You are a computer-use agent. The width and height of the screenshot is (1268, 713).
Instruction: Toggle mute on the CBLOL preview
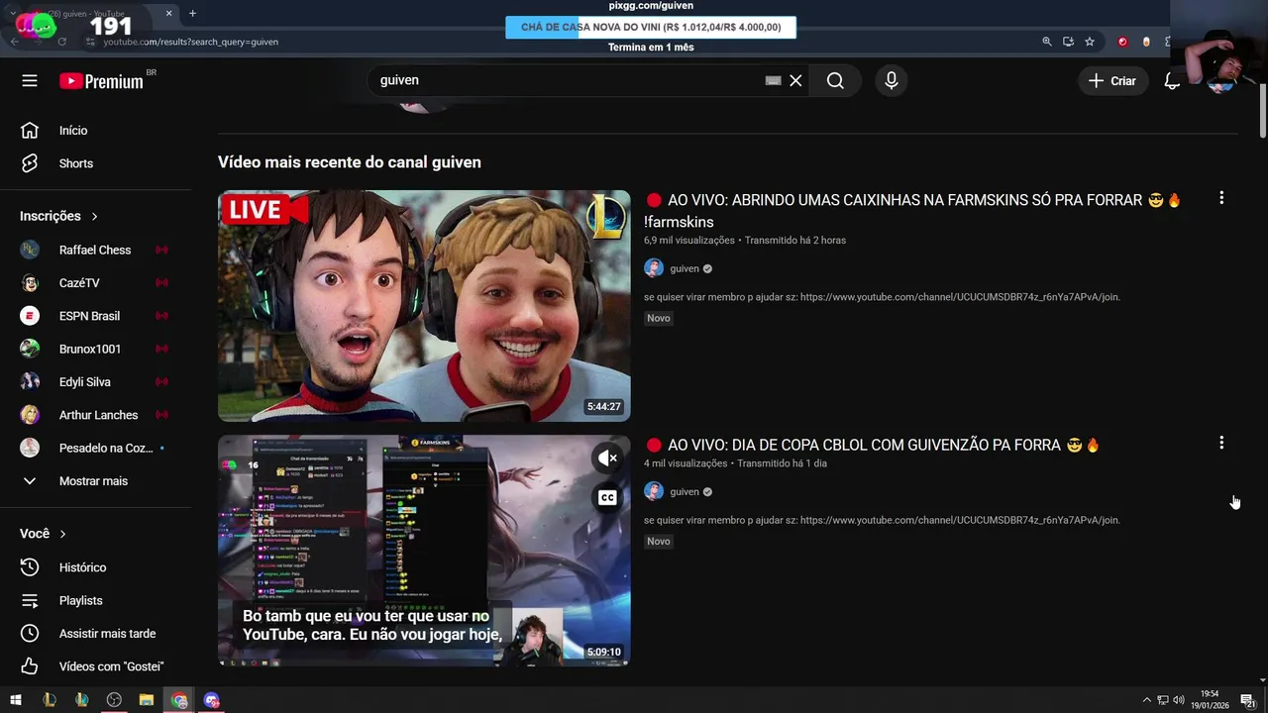point(607,458)
